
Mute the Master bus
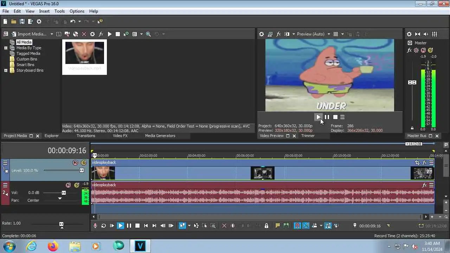[x=423, y=50]
